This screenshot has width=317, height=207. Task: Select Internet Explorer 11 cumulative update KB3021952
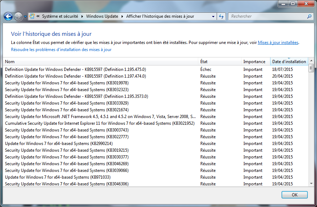pyautogui.click(x=156, y=123)
